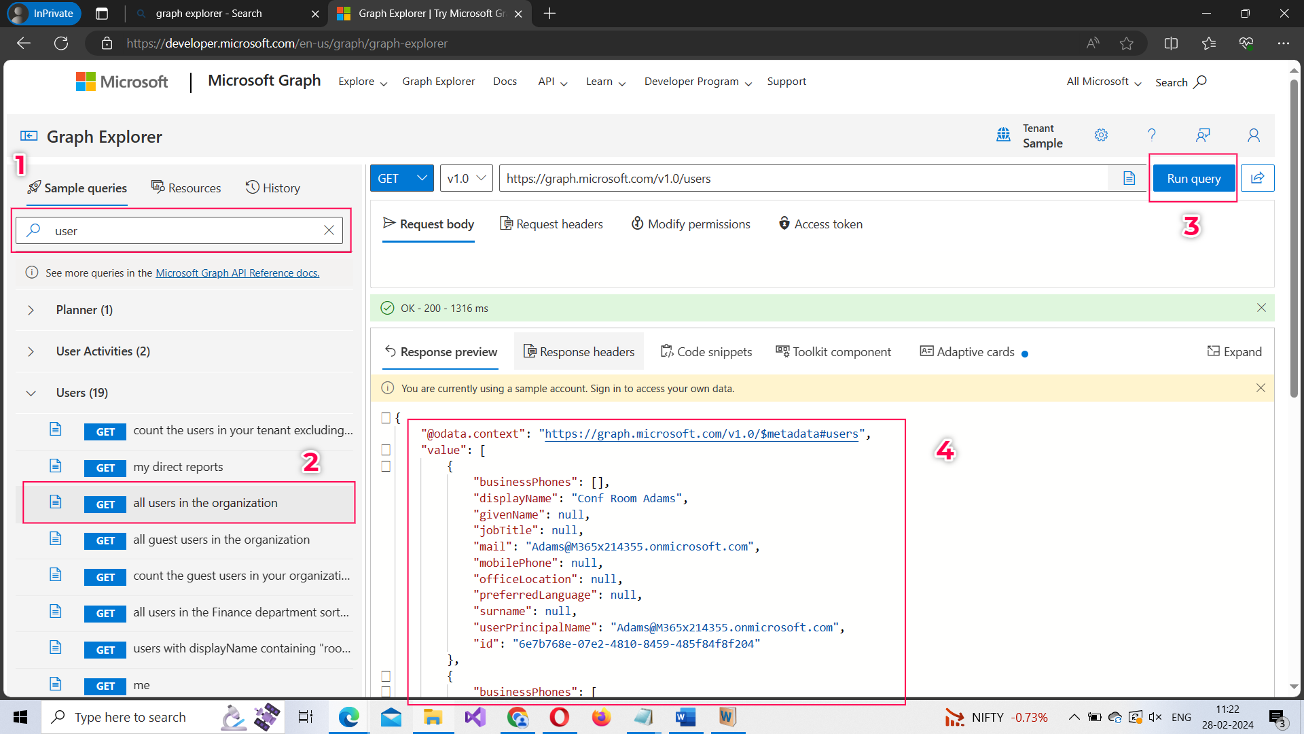Click the Tenant globe icon
This screenshot has height=734, width=1304.
pyautogui.click(x=1003, y=135)
